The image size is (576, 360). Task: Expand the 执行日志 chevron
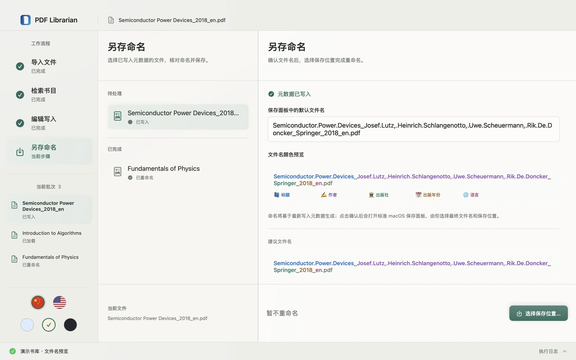tap(564, 351)
